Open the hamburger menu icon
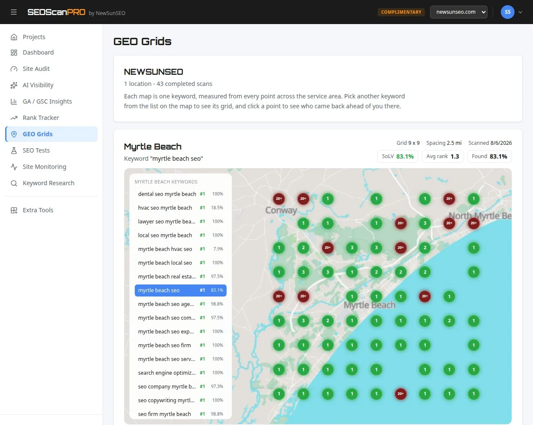Screen dimensions: 533x425 click(14, 12)
